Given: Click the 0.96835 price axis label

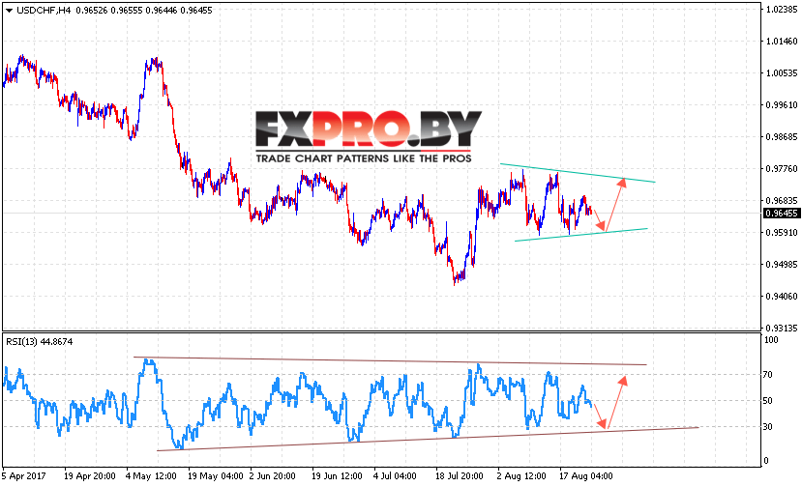Looking at the screenshot, I should [782, 201].
